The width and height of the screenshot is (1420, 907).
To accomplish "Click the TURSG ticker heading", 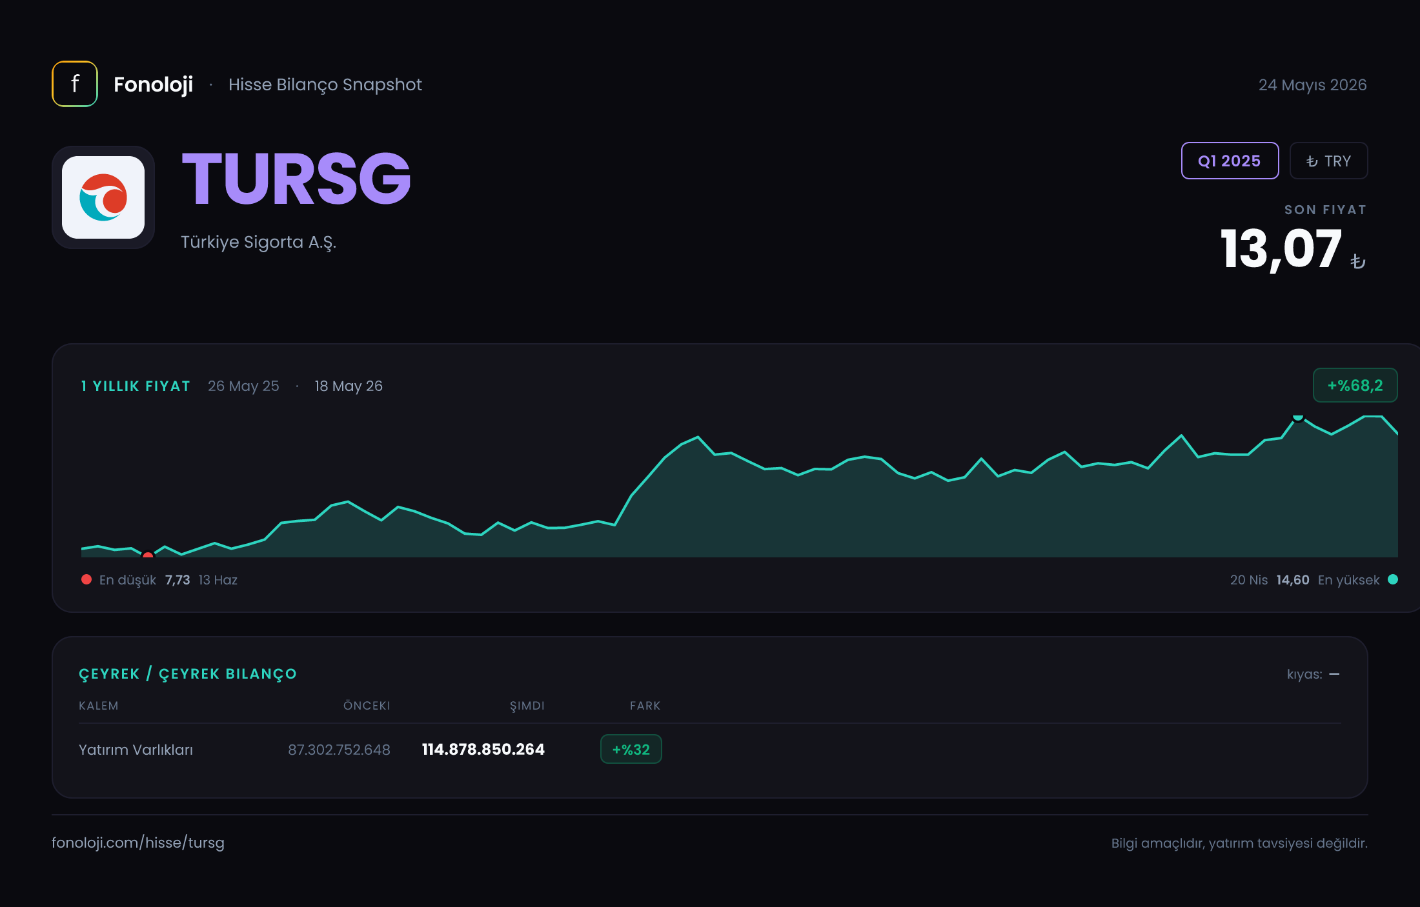I will coord(296,179).
